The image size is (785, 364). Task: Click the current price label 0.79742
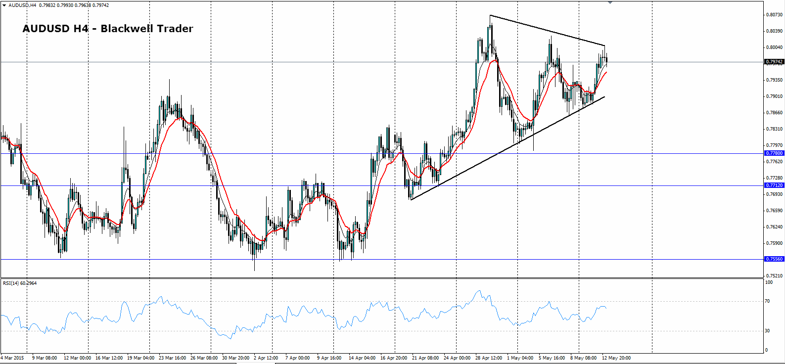[774, 62]
